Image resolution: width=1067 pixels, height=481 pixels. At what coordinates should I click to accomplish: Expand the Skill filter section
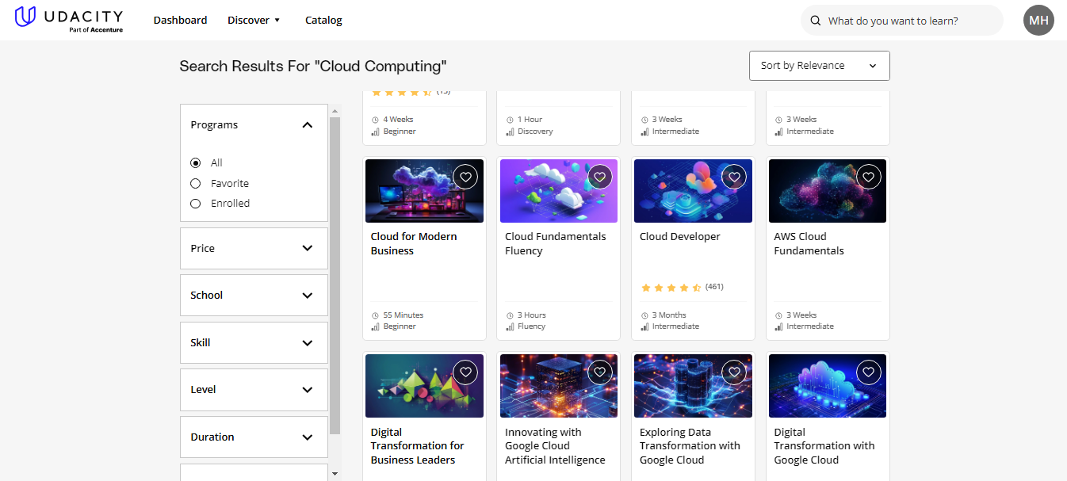click(253, 342)
